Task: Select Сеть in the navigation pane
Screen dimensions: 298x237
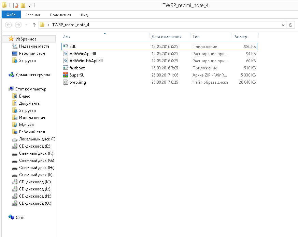Action: (x=20, y=218)
